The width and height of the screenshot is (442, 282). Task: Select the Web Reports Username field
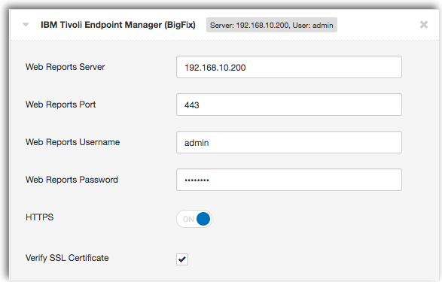click(x=289, y=142)
